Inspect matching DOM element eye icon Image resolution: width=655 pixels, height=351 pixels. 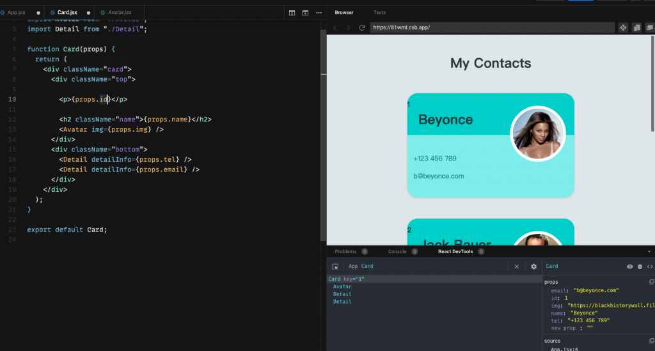coord(629,266)
